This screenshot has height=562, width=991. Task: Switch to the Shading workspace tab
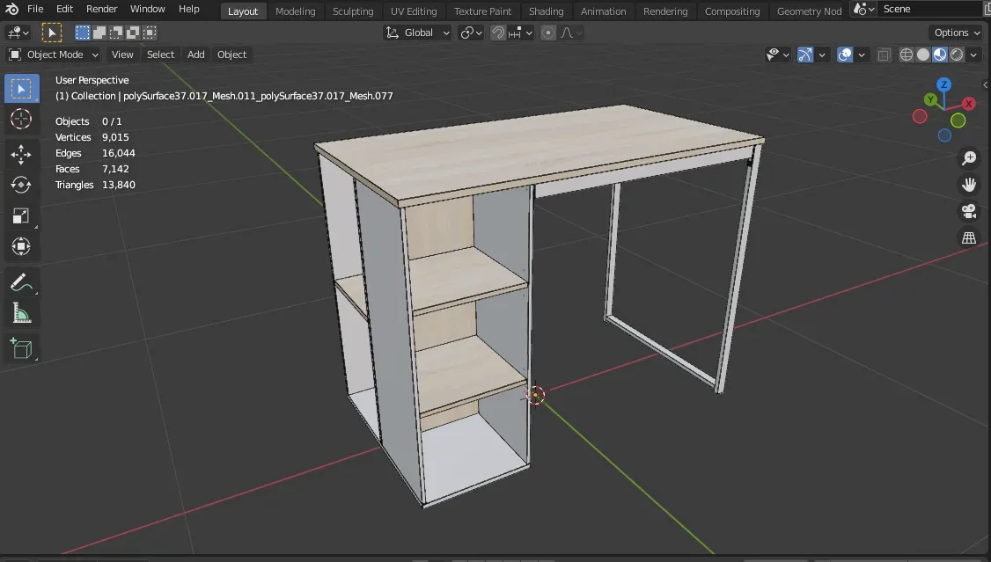coord(546,11)
